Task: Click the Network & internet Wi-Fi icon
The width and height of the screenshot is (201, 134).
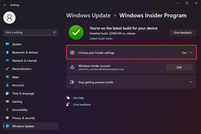Action: click(x=7, y=61)
